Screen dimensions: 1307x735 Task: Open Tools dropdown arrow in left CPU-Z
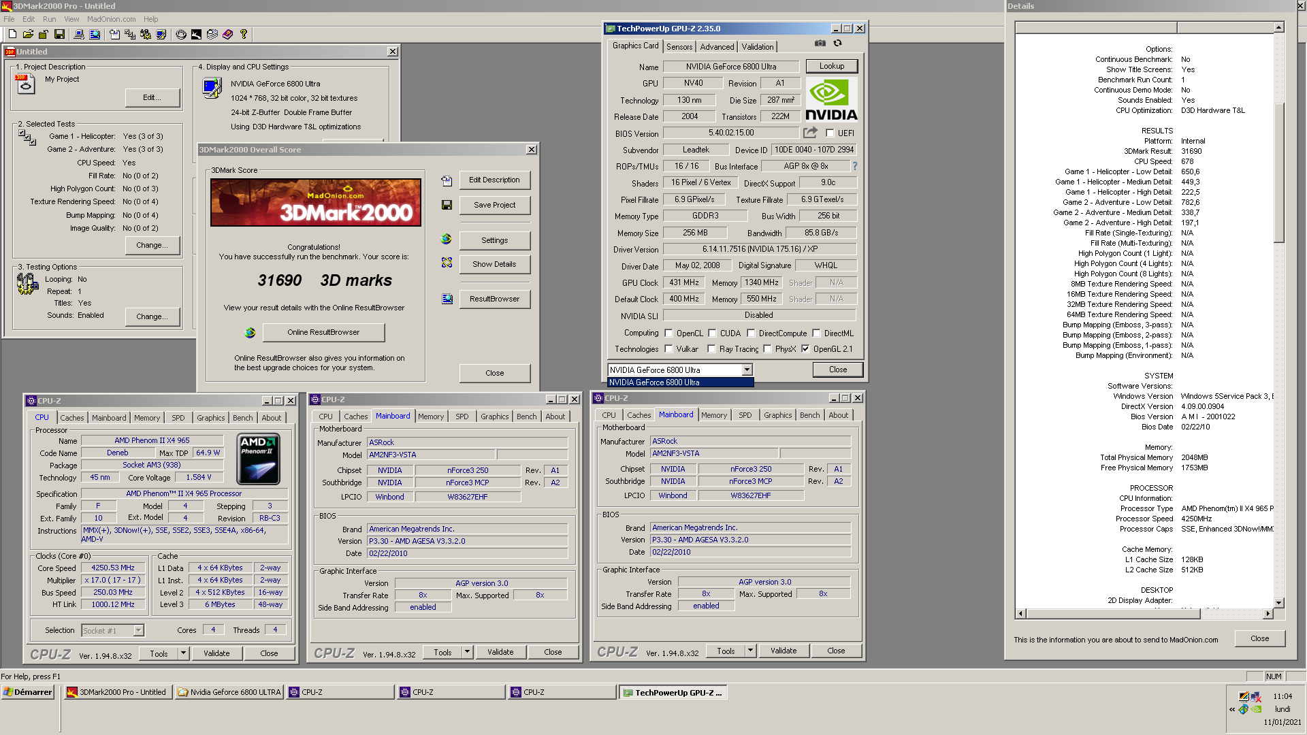pos(183,653)
